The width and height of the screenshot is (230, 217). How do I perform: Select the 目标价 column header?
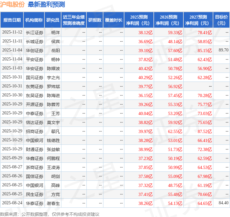pos(221,20)
